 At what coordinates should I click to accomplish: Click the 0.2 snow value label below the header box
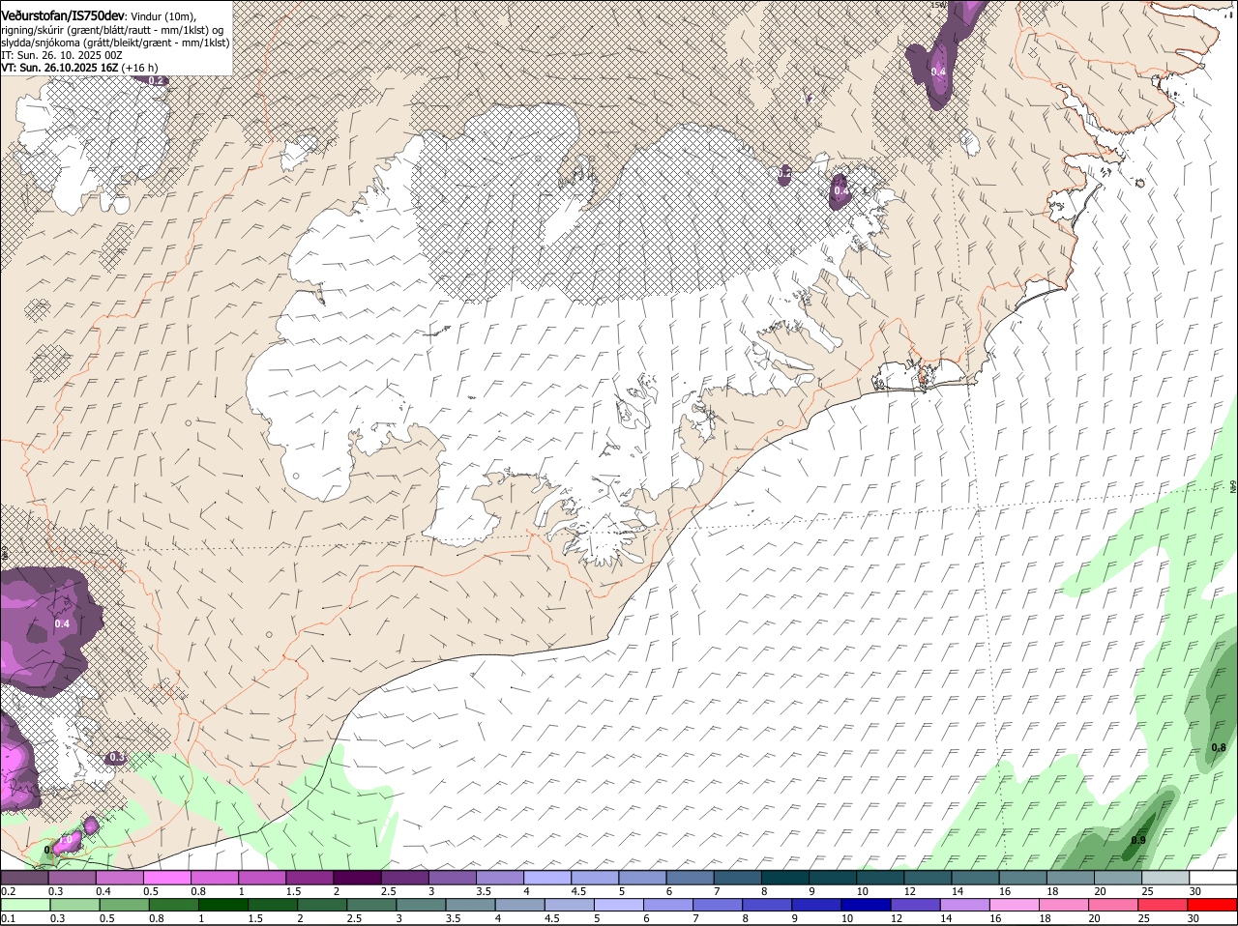coord(157,81)
